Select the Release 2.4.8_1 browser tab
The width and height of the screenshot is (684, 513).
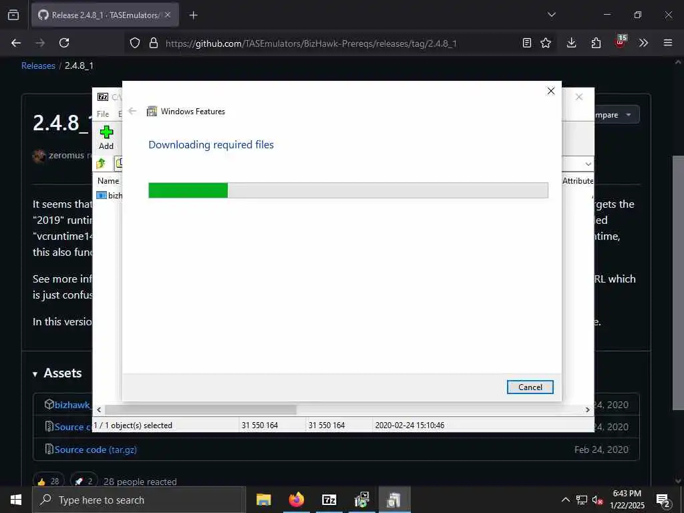tap(105, 15)
